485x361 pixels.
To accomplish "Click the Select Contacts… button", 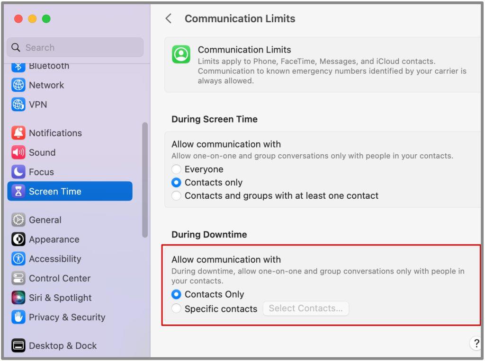I will tap(305, 308).
